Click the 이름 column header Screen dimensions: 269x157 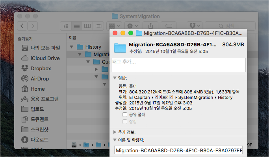[72, 38]
